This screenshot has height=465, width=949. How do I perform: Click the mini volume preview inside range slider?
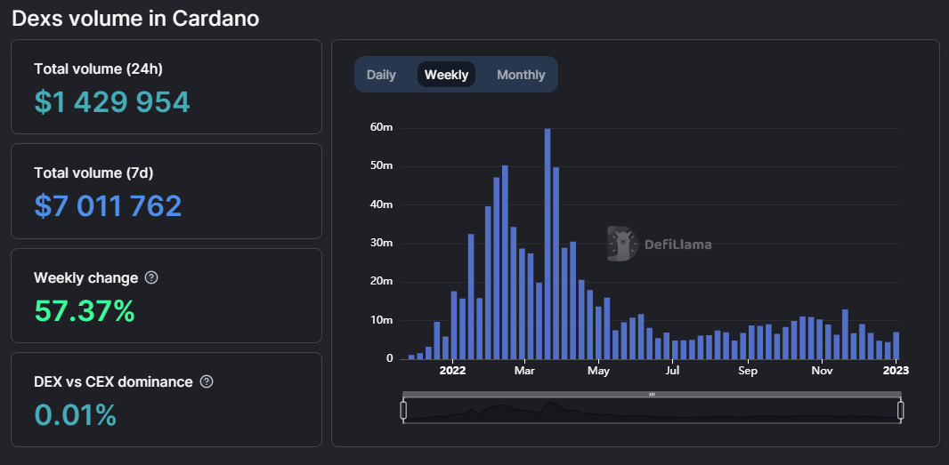pos(652,412)
